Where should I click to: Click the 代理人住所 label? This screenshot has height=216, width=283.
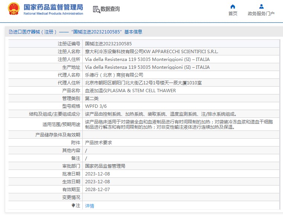click(69, 83)
